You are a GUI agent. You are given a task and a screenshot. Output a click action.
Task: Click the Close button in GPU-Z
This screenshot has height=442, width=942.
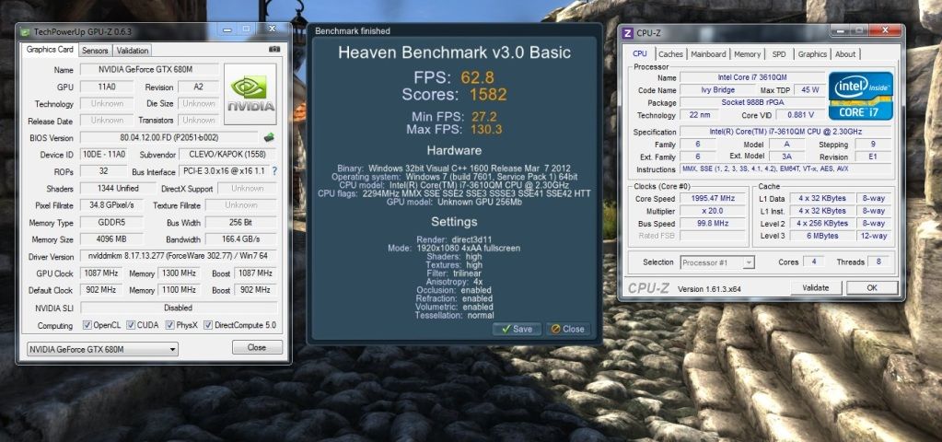pyautogui.click(x=257, y=347)
